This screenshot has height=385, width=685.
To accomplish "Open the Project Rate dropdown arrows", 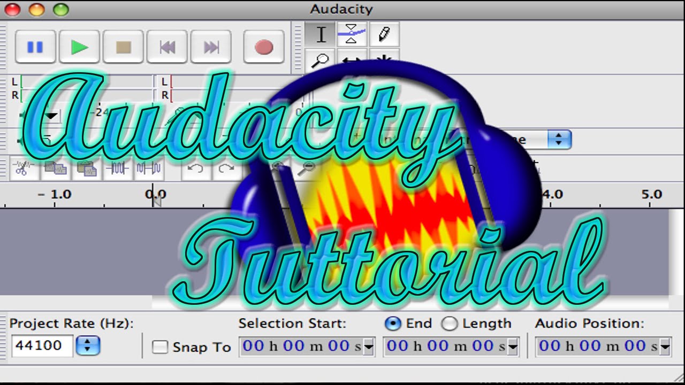I will coord(88,345).
